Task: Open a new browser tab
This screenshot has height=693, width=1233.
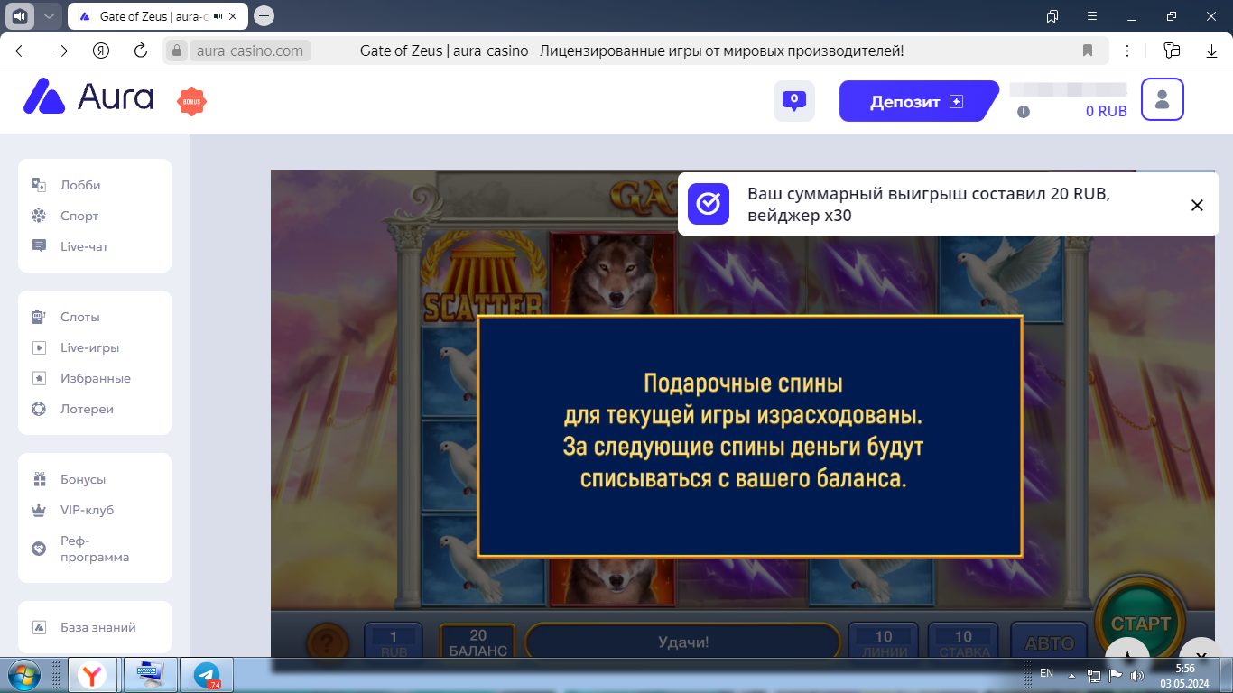Action: 264,16
